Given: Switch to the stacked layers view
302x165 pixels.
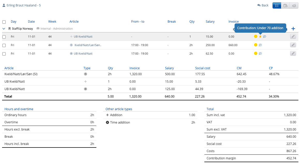Looking at the screenshot, I should point(294,5).
